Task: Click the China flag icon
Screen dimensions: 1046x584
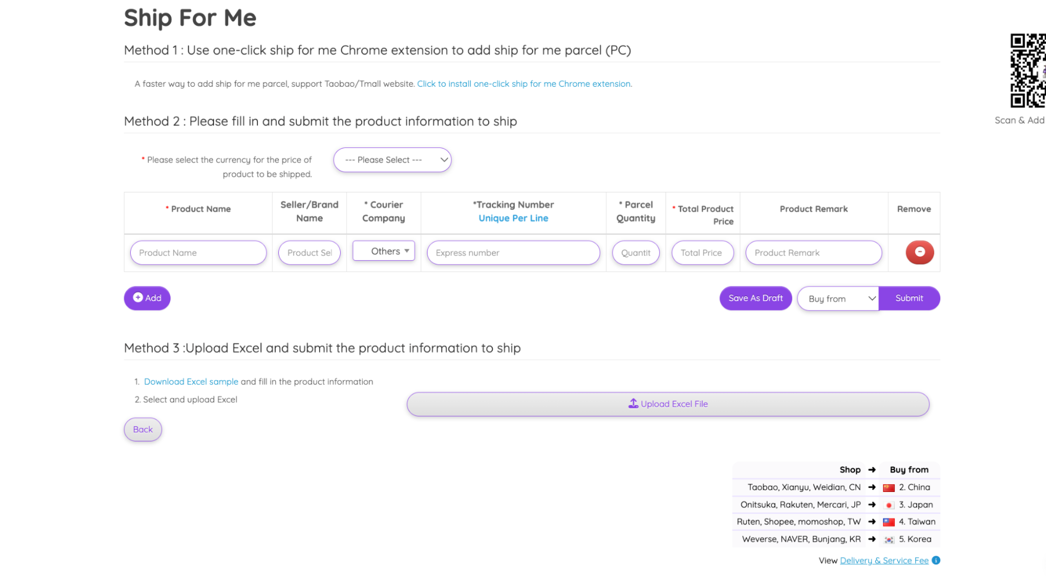Action: pyautogui.click(x=888, y=488)
